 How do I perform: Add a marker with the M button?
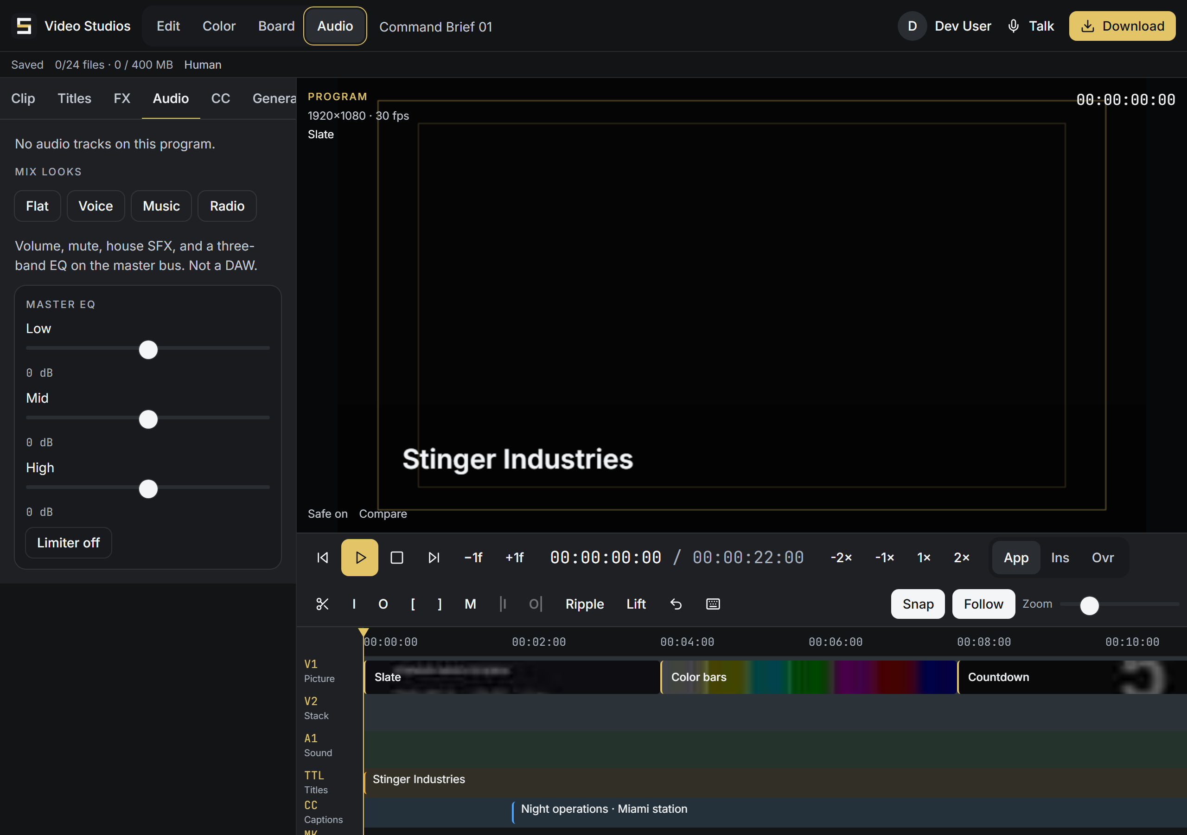pos(470,604)
